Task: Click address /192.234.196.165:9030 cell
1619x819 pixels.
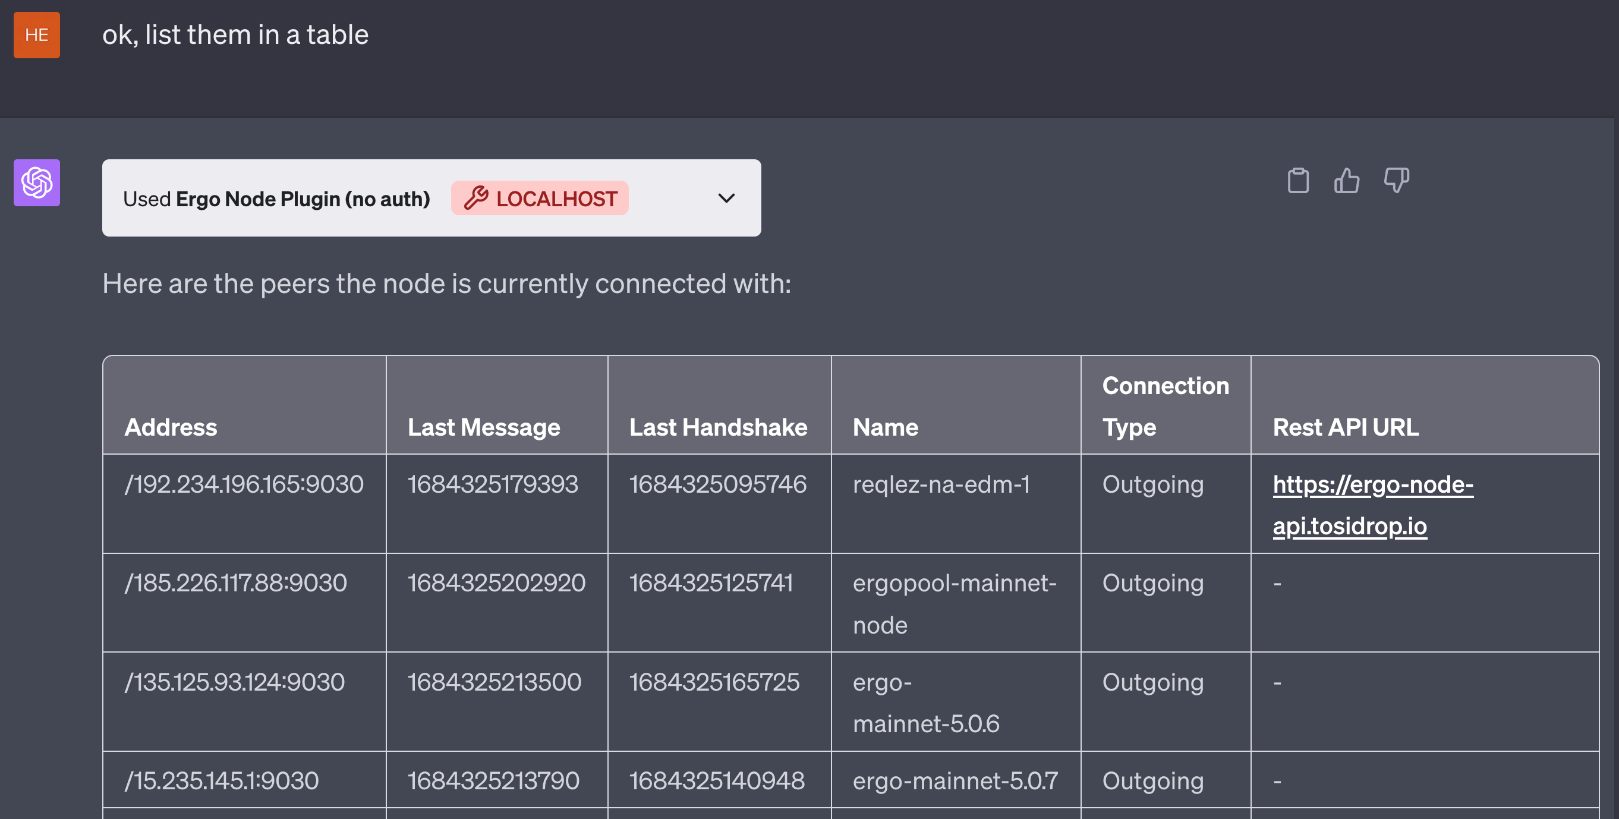Action: (x=244, y=484)
